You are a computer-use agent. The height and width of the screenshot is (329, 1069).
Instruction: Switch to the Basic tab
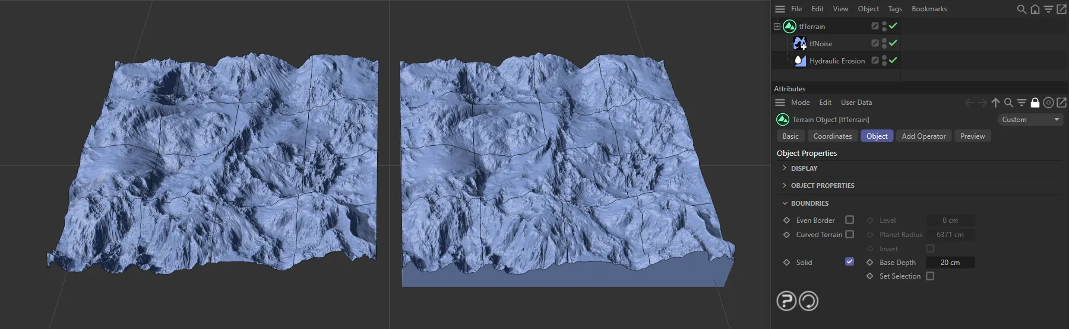790,136
